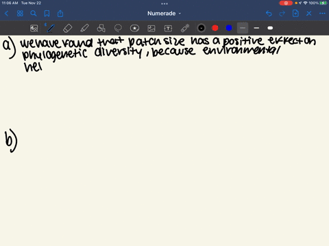Open the Elements sticker tool
Screen dimensions: 329x246
(x=134, y=28)
